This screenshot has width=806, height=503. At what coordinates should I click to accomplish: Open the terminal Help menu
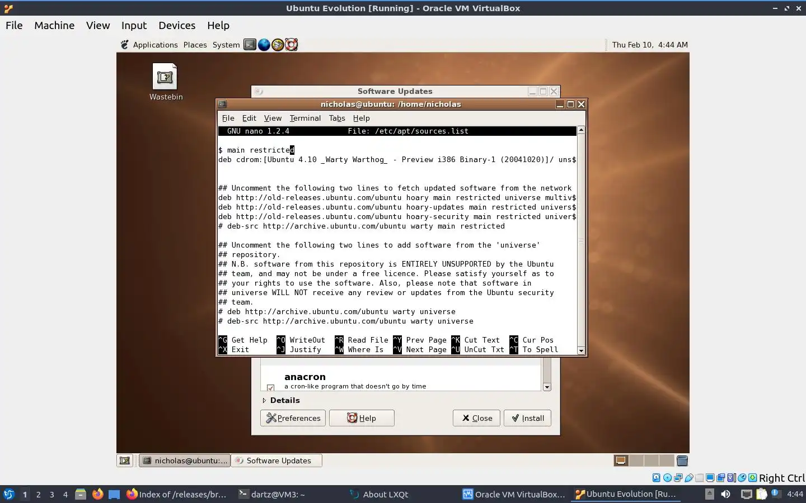(x=362, y=118)
